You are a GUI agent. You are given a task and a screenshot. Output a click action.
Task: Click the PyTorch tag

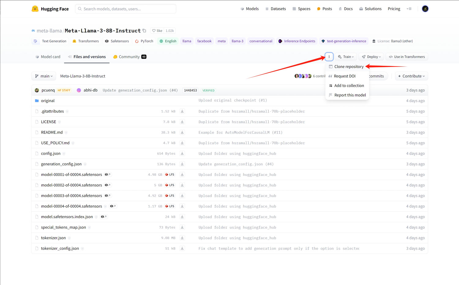tap(144, 41)
